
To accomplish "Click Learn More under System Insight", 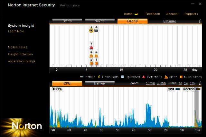I will (x=16, y=31).
